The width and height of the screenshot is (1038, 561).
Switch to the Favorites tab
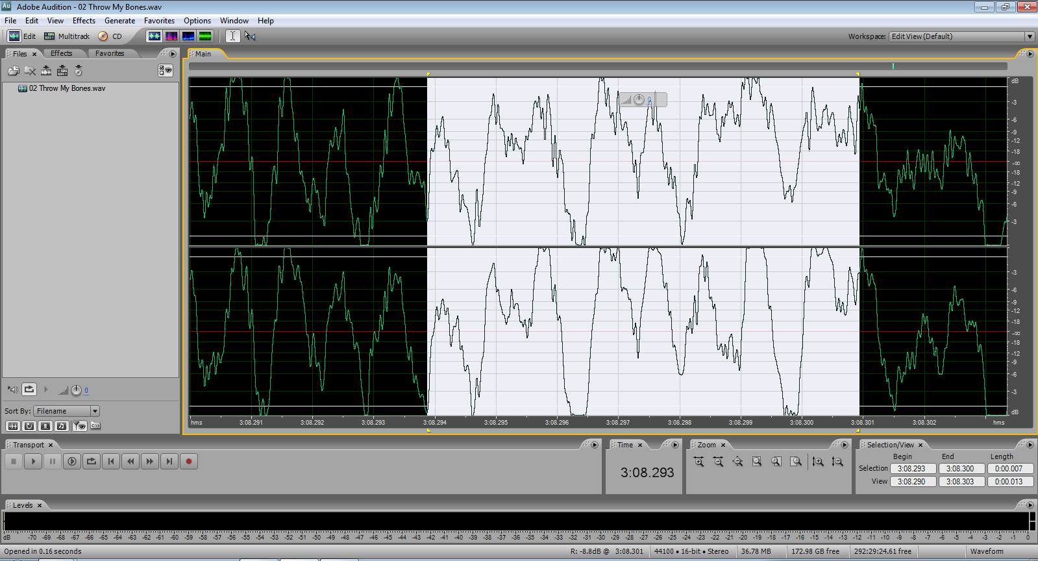[x=109, y=54]
